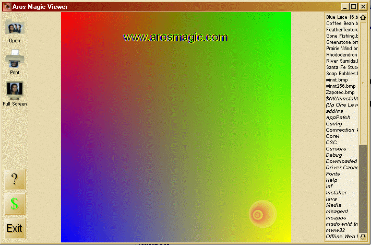This screenshot has height=245, width=371.
Task: Open the java folder
Action: coord(331,199)
